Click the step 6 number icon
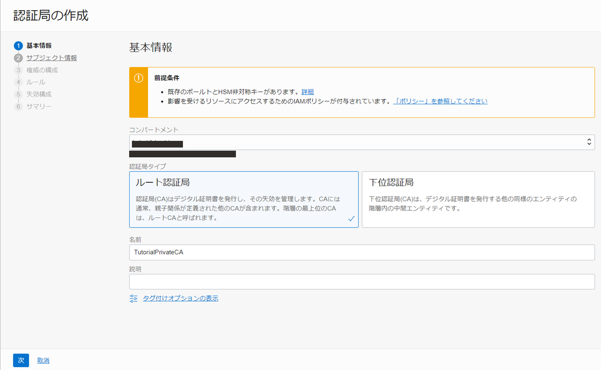 coord(18,107)
